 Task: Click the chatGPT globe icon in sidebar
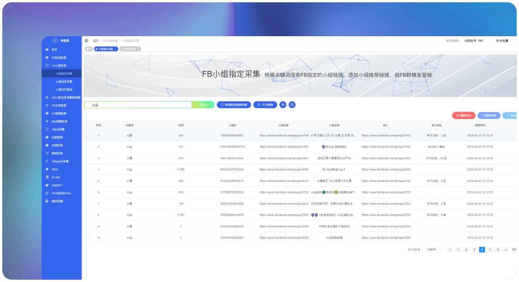coord(47,185)
